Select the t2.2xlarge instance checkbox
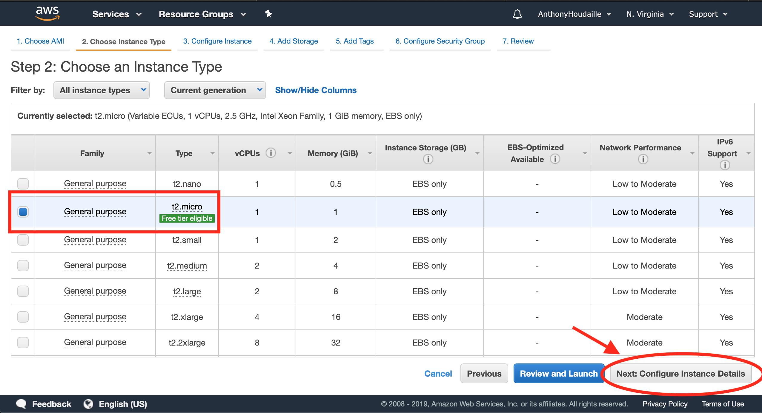Image resolution: width=762 pixels, height=413 pixels. pos(23,342)
